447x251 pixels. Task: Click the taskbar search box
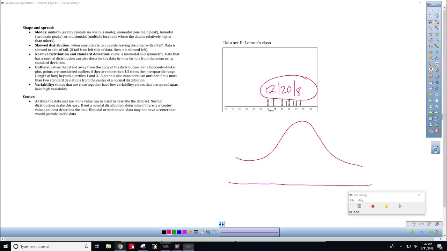pos(51,246)
